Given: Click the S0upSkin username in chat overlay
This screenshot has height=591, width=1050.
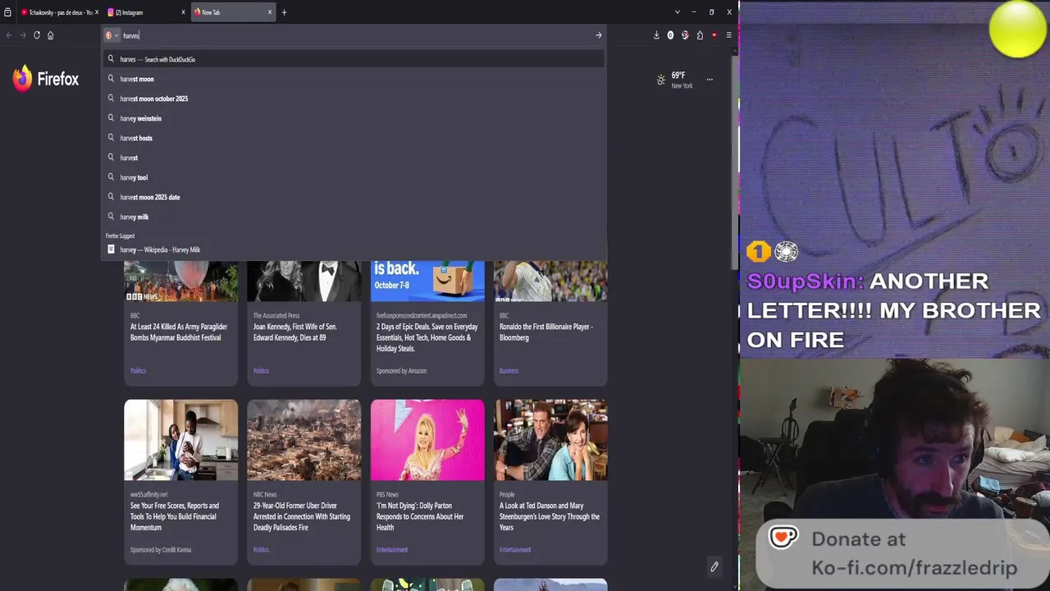Looking at the screenshot, I should 805,282.
